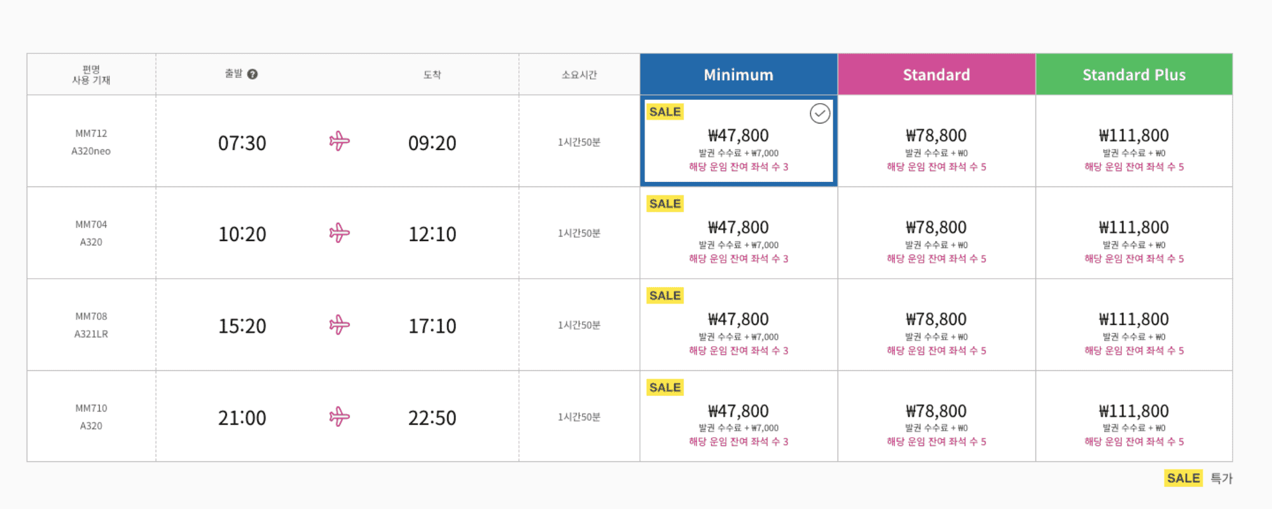1272x509 pixels.
Task: Click the Standard Plus column header
Action: [x=1134, y=74]
